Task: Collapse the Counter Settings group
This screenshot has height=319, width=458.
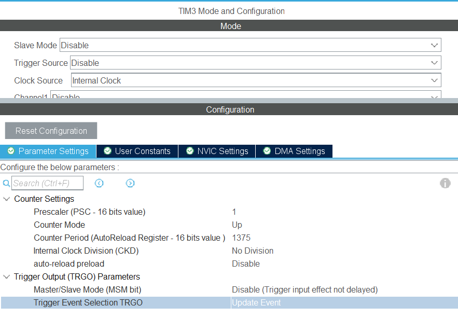Action: click(x=6, y=199)
